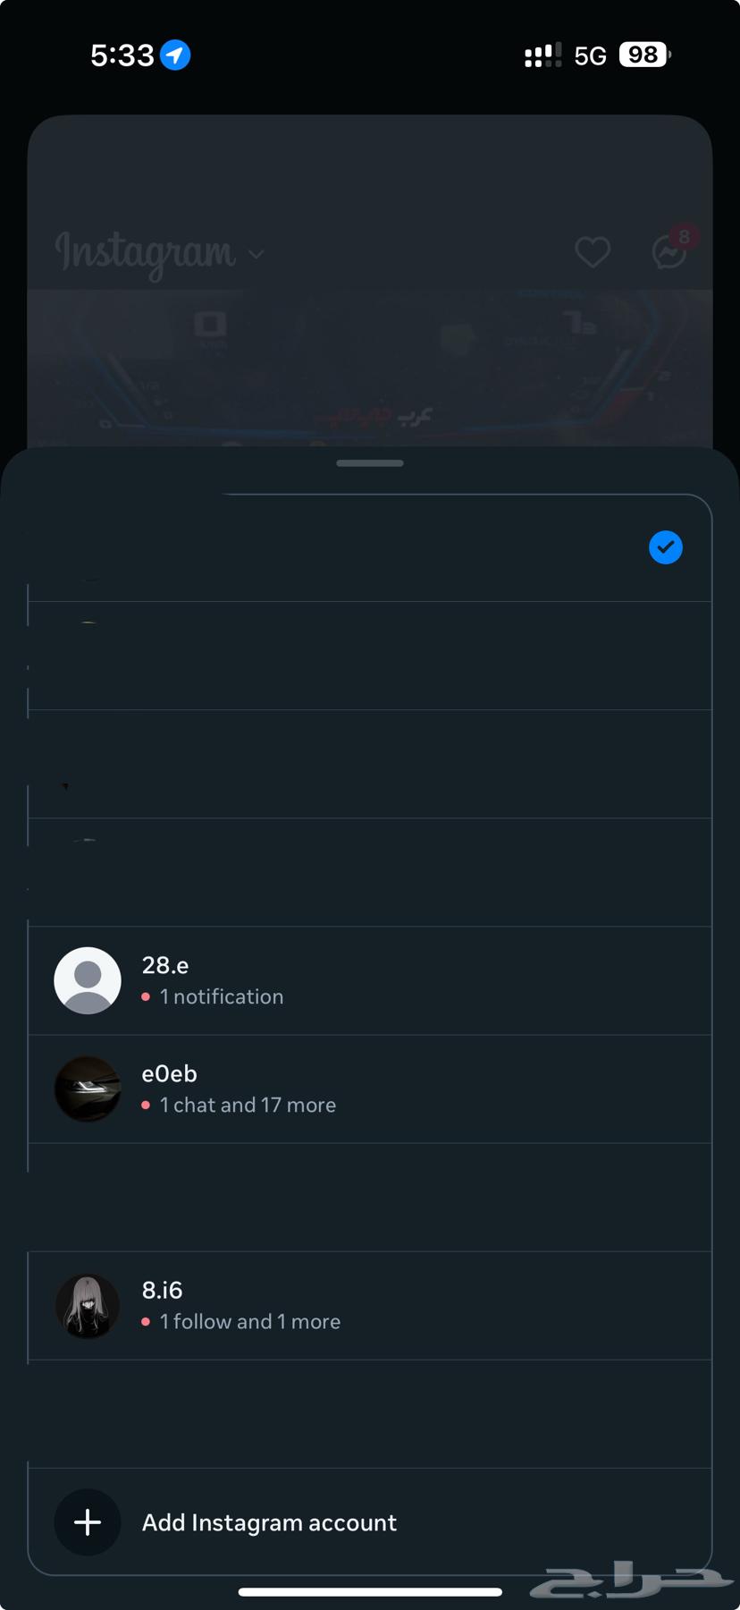The image size is (740, 1610).
Task: Tap the battery indicator showing 98
Action: point(644,55)
